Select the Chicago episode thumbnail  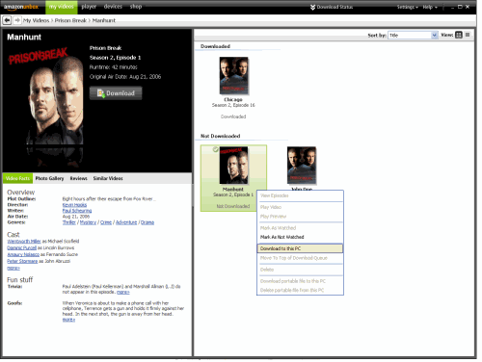click(233, 76)
